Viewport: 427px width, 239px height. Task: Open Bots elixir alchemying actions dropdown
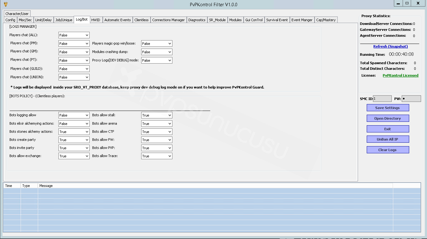[x=74, y=124]
